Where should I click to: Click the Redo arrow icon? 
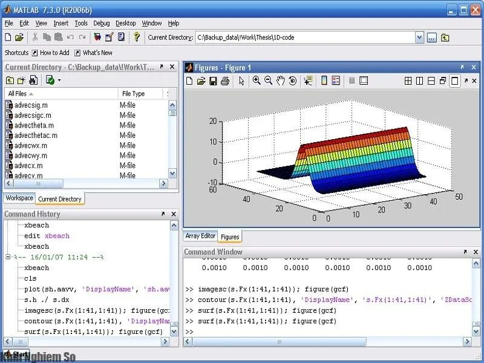[x=82, y=38]
